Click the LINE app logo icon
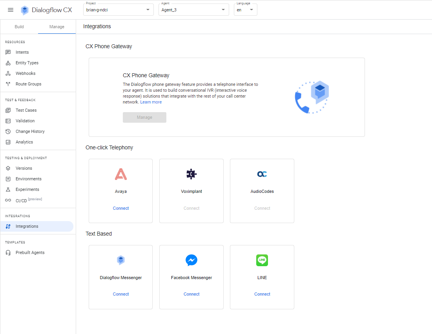Image resolution: width=432 pixels, height=334 pixels. 262,260
